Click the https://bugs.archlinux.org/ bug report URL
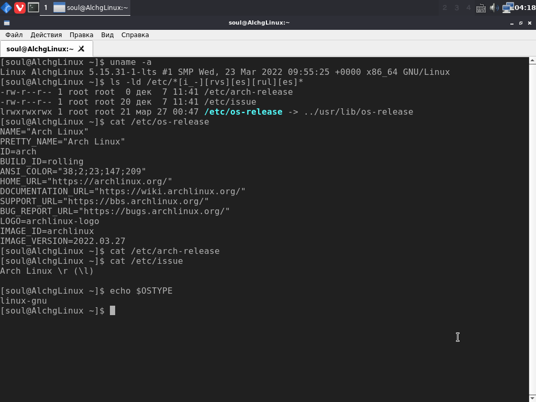536x402 pixels. (154, 211)
